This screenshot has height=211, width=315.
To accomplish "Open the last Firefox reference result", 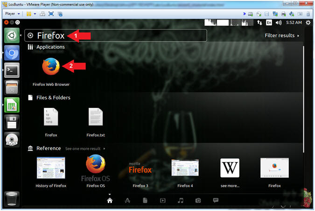I will tap(274, 173).
